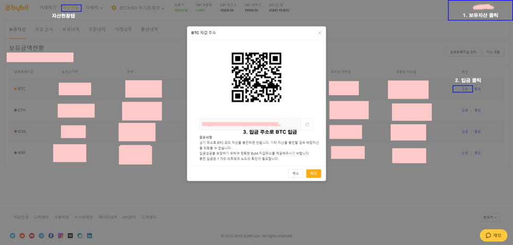Expand the account dropdown chevron top-right
The image size is (513, 245).
tap(500, 8)
